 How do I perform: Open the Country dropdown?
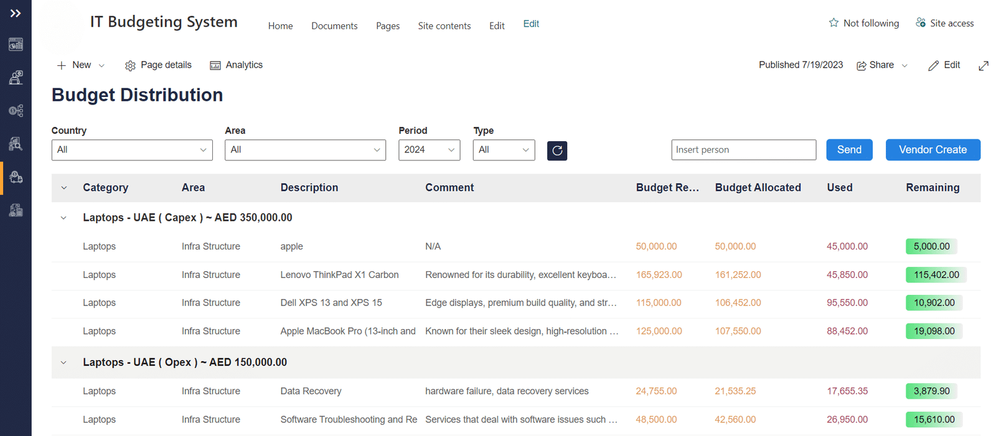132,150
